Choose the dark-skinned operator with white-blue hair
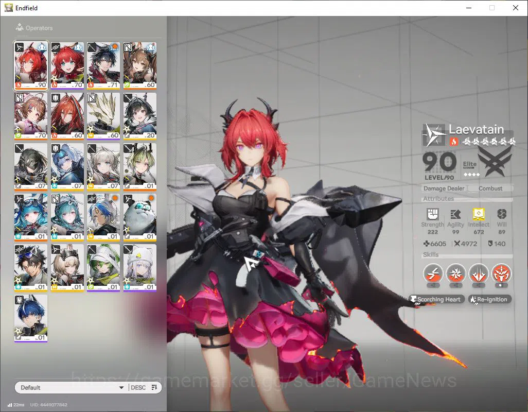Screen dimensions: 528x412 [x=103, y=217]
